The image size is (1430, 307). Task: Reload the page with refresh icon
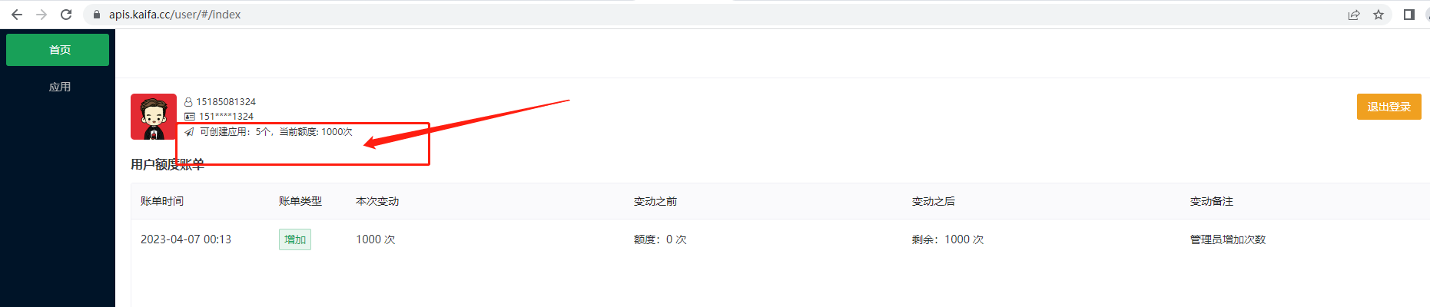(x=66, y=15)
